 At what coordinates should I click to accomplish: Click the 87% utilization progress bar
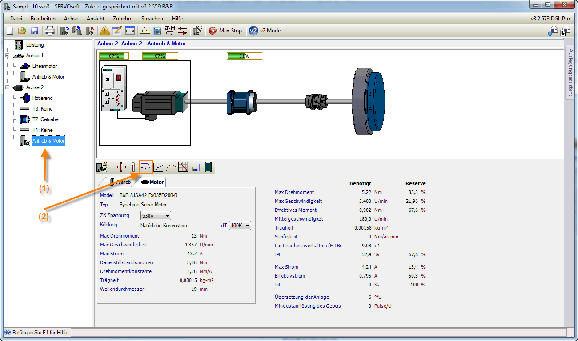click(114, 56)
